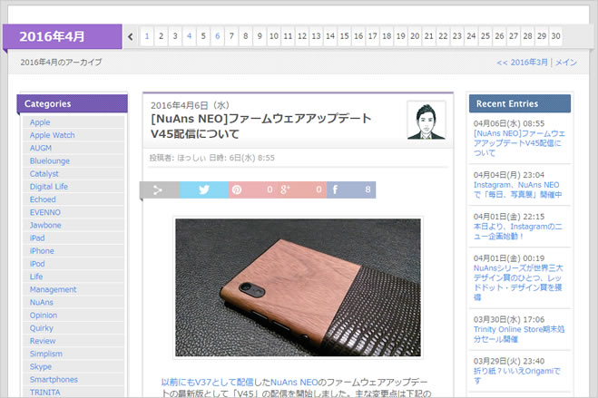Open recent entry 本日より、Instagramのニュー企画始動
598x398 pixels.
point(517,231)
